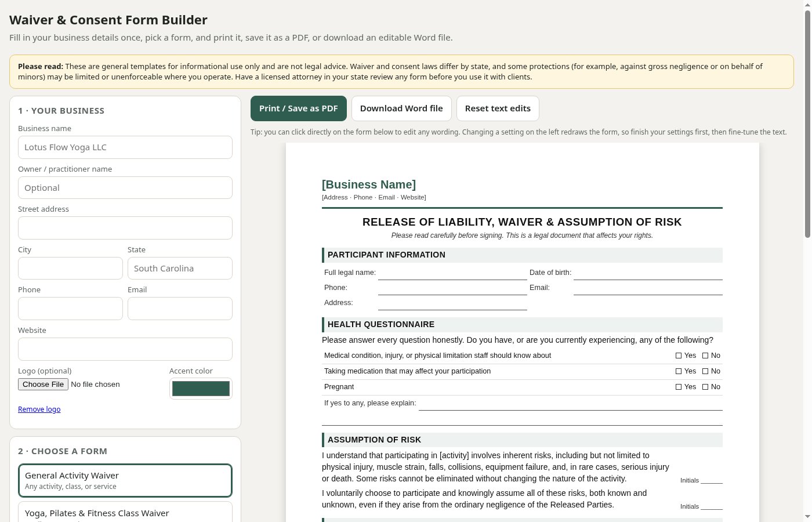The height and width of the screenshot is (522, 812).
Task: Click the Date of birth blank line
Action: pyautogui.click(x=648, y=273)
